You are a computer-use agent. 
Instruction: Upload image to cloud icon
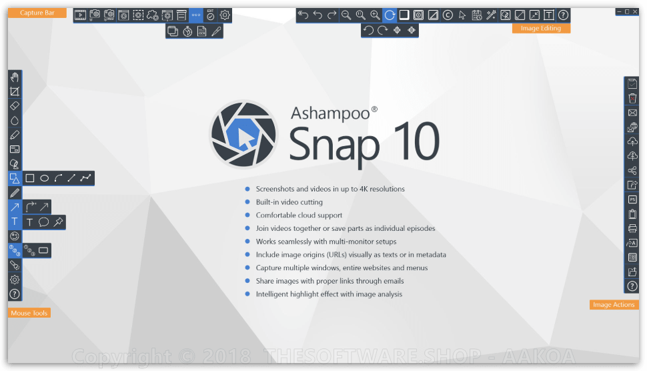[632, 141]
